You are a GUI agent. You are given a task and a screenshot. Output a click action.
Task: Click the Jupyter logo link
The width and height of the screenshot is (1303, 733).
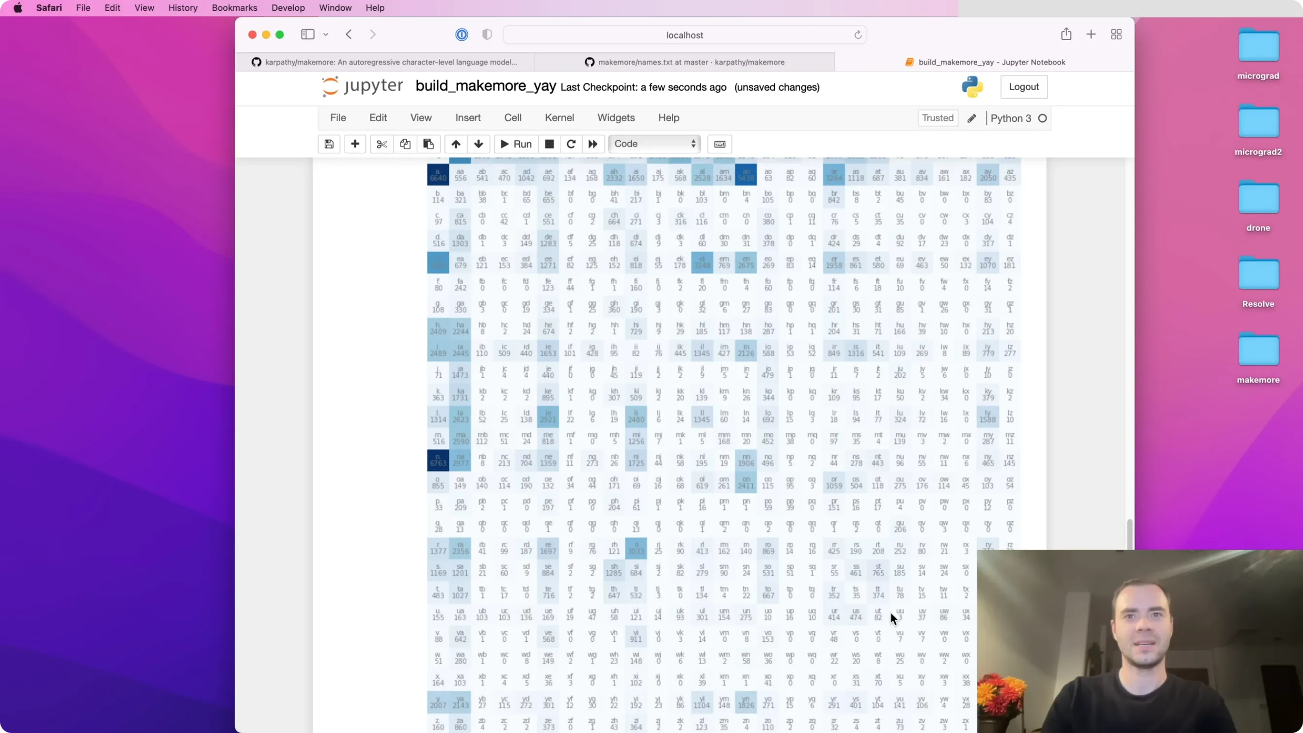[x=363, y=86]
